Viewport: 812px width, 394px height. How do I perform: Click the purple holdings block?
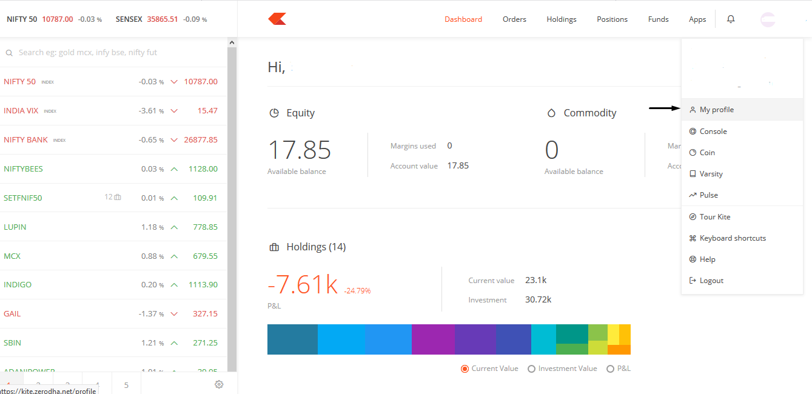point(433,339)
